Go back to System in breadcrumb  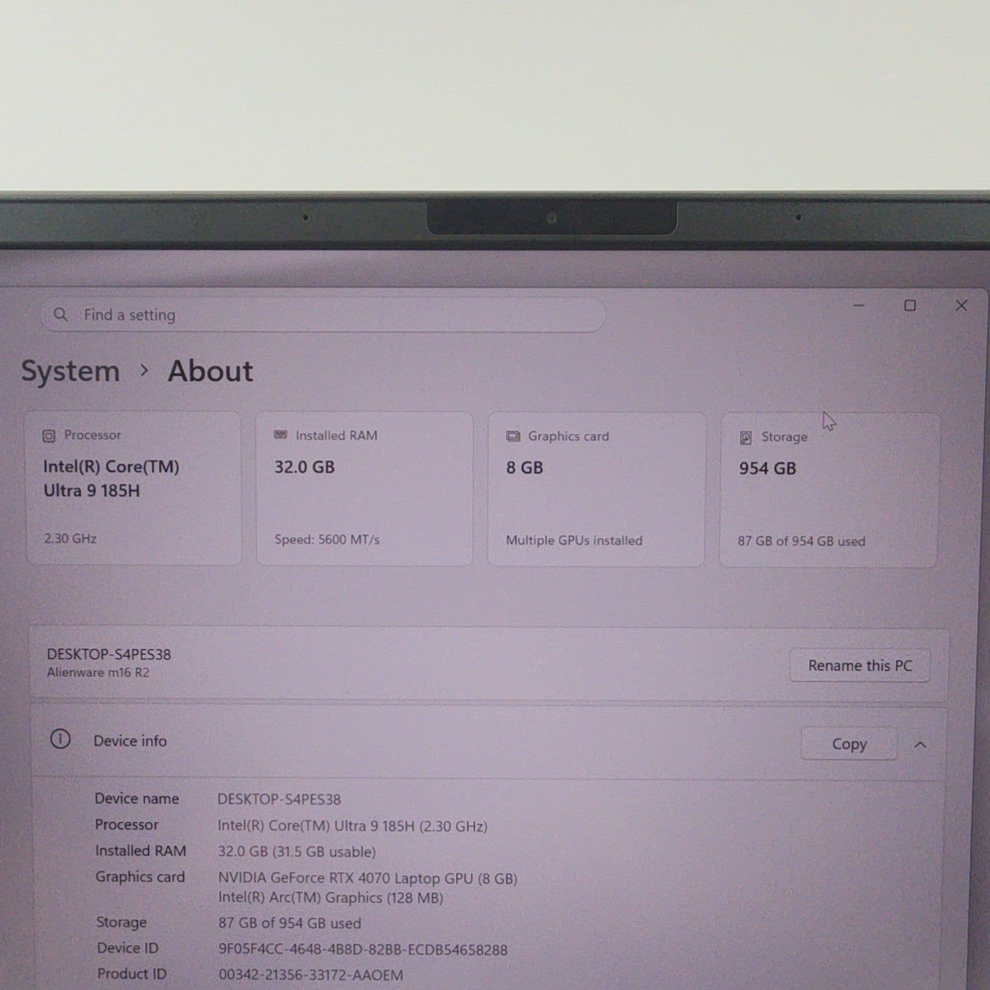tap(71, 371)
